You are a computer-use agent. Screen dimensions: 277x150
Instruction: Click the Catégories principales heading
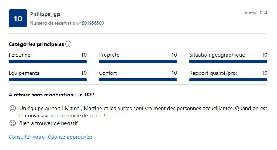36,44
